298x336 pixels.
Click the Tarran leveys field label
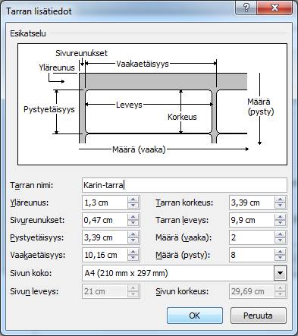[x=182, y=220]
